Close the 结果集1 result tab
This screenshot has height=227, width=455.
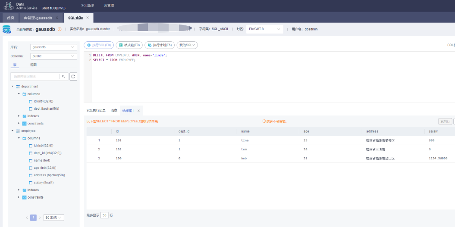[x=138, y=111]
